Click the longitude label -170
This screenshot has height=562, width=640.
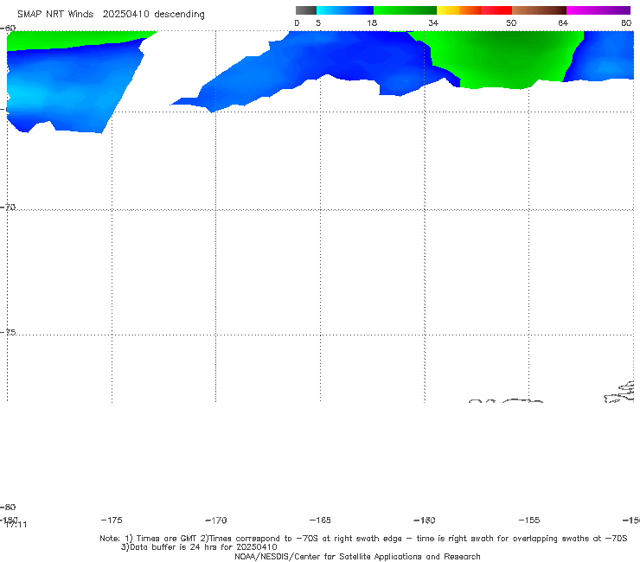click(x=216, y=520)
